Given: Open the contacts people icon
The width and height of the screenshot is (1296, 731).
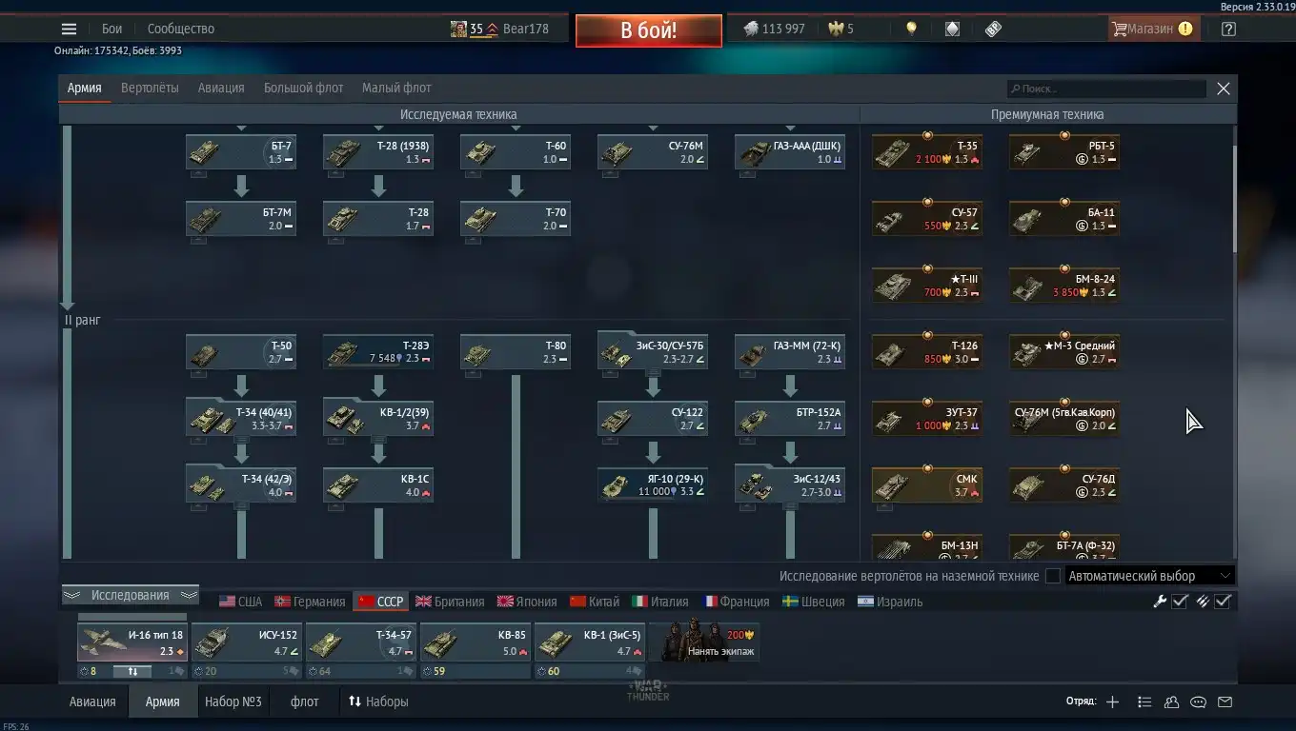Looking at the screenshot, I should pyautogui.click(x=1172, y=702).
